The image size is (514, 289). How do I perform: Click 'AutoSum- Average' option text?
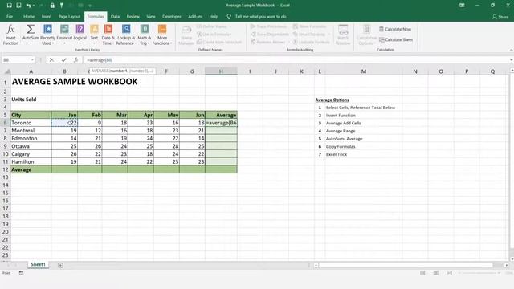click(345, 139)
